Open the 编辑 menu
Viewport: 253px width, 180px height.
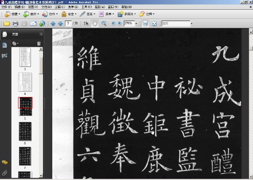[20, 7]
